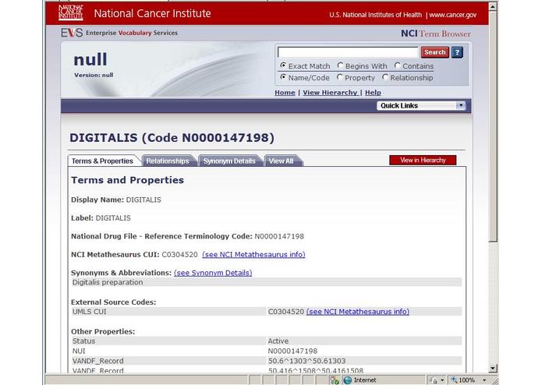Viewport: 542px width, 385px height.
Task: Switch to the Terms & Properties tab
Action: coord(102,161)
